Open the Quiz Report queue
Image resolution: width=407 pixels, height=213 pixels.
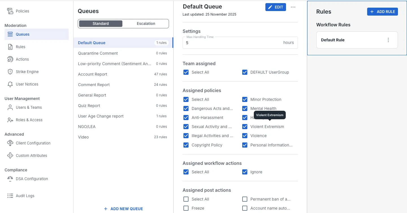click(123, 106)
